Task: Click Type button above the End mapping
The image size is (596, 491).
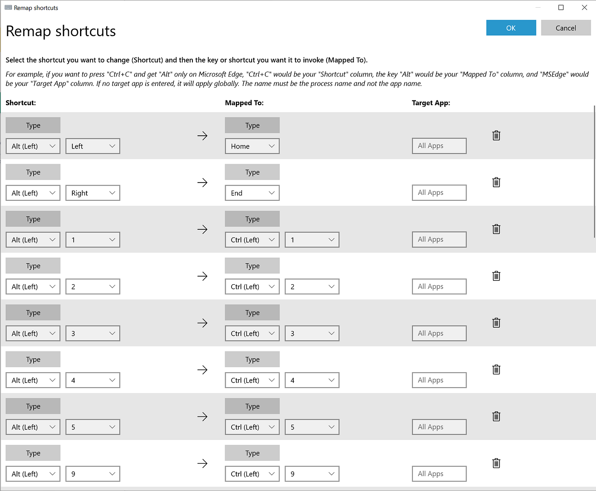Action: [x=252, y=172]
